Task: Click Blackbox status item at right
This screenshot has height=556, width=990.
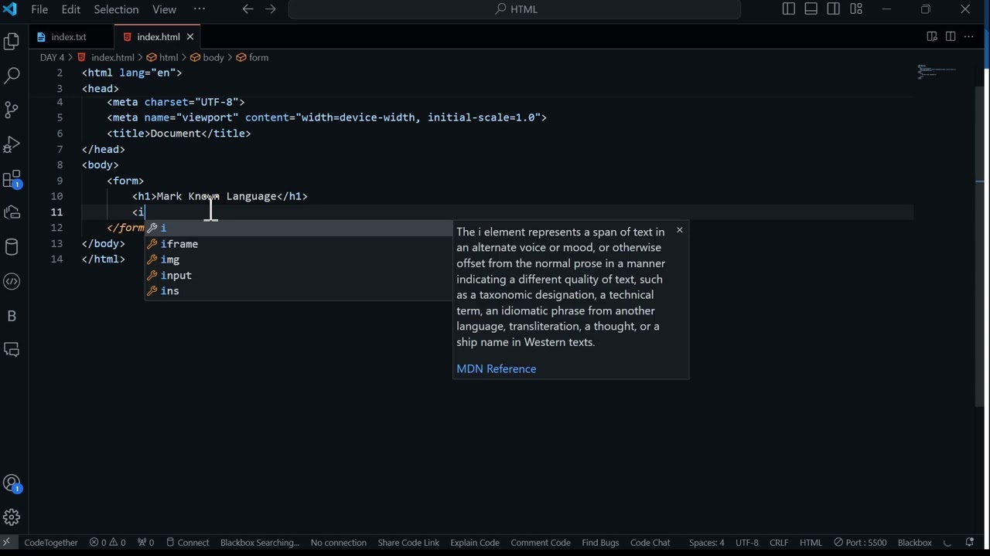Action: (x=914, y=543)
